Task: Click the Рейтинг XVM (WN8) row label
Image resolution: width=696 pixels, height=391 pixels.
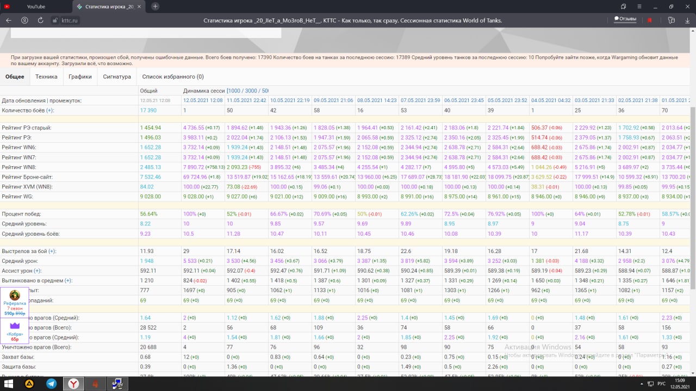Action: (27, 186)
